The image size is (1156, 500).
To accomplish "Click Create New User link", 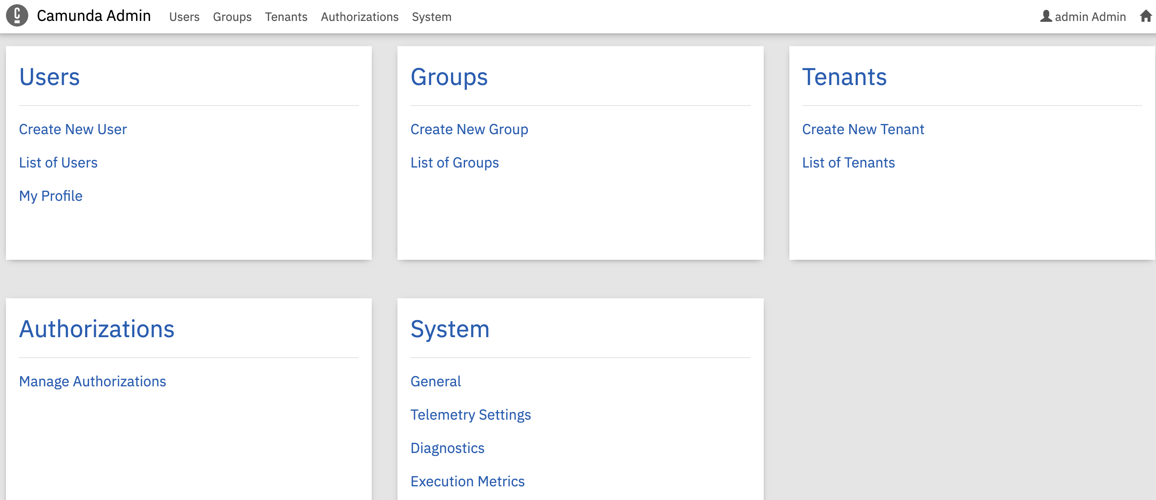I will (73, 129).
